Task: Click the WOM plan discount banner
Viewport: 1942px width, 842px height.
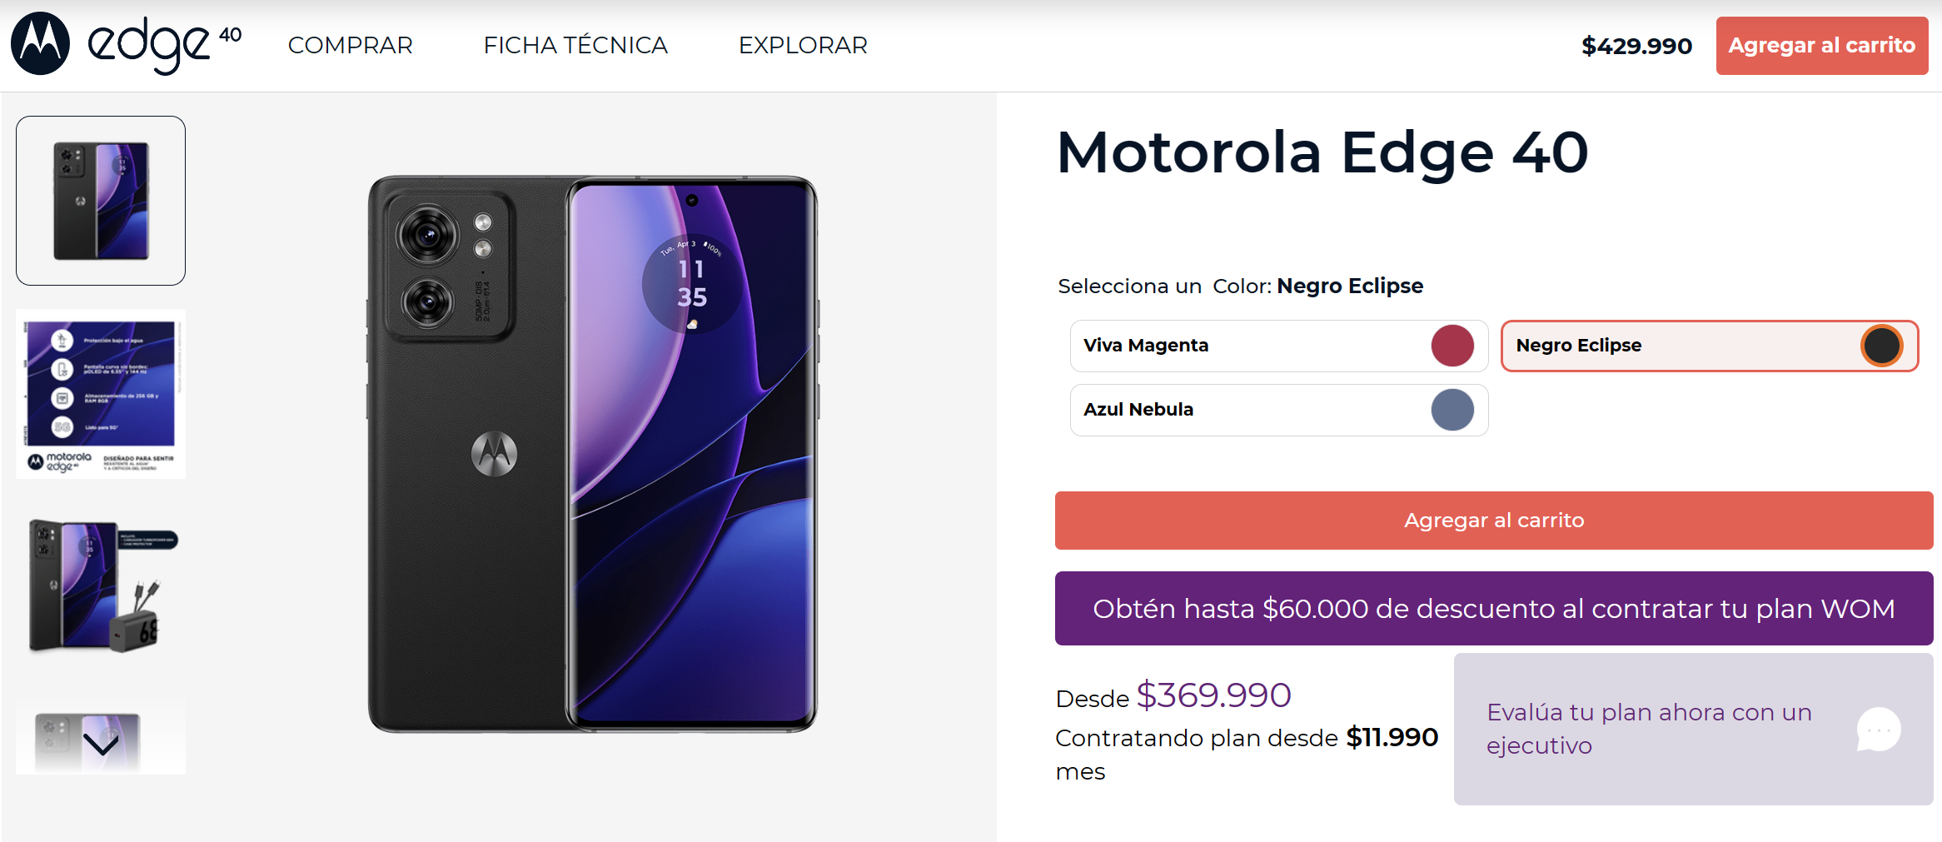Action: pos(1493,609)
